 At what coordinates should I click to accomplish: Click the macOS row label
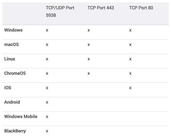click(x=11, y=45)
